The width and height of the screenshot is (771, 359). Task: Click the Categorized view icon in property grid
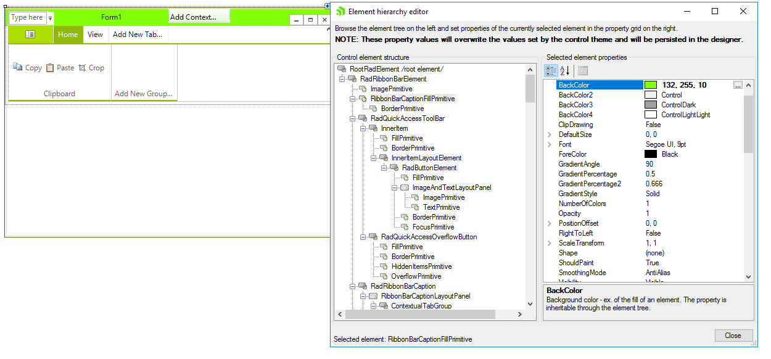[551, 71]
